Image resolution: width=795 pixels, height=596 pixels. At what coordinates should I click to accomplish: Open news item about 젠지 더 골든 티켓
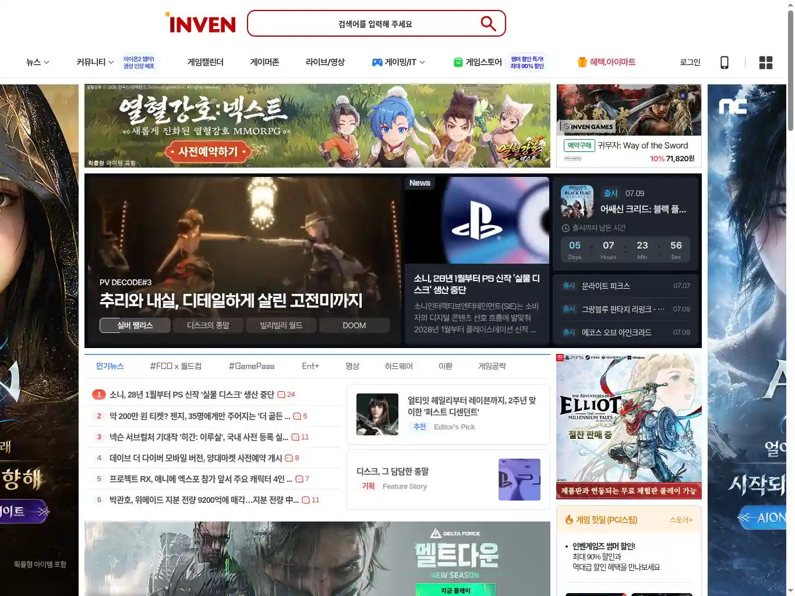[200, 416]
